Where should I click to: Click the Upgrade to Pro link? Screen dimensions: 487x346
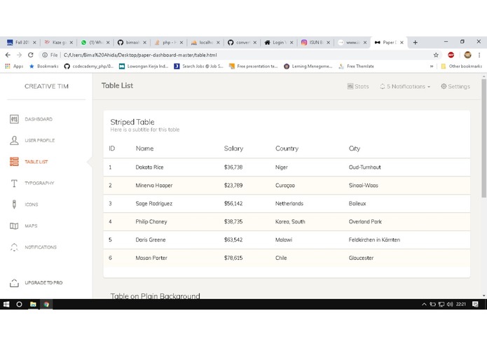tap(43, 283)
